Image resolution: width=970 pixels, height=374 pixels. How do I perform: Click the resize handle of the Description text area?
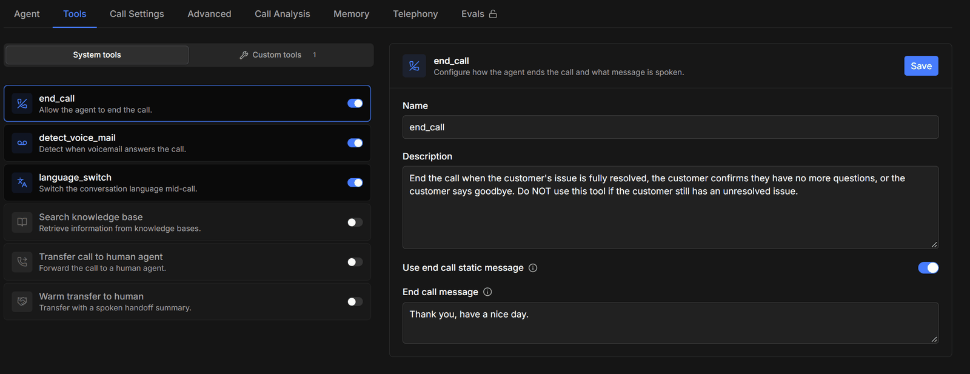[x=934, y=244]
